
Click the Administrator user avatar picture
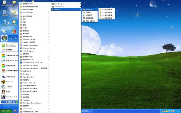[4, 38]
